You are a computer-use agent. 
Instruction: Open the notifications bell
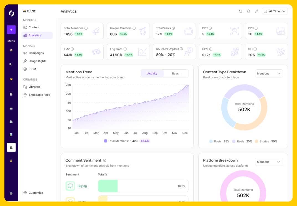249,11
